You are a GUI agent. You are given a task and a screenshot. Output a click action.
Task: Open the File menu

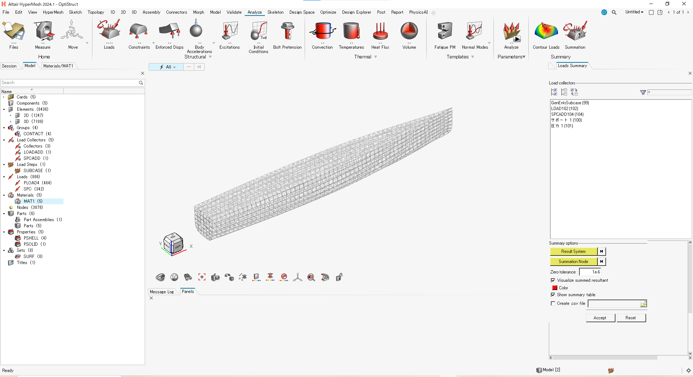pos(6,12)
